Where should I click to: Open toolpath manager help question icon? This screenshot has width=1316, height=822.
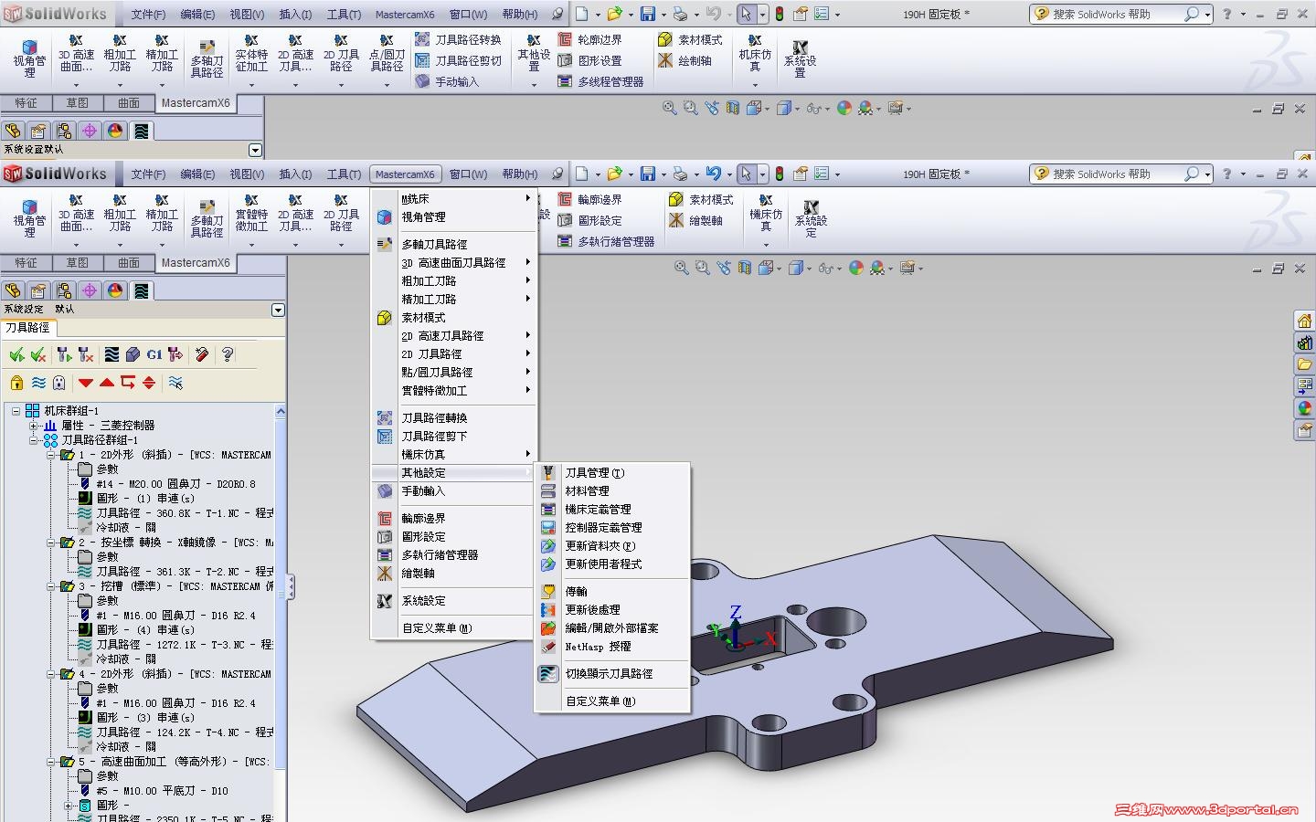point(228,354)
